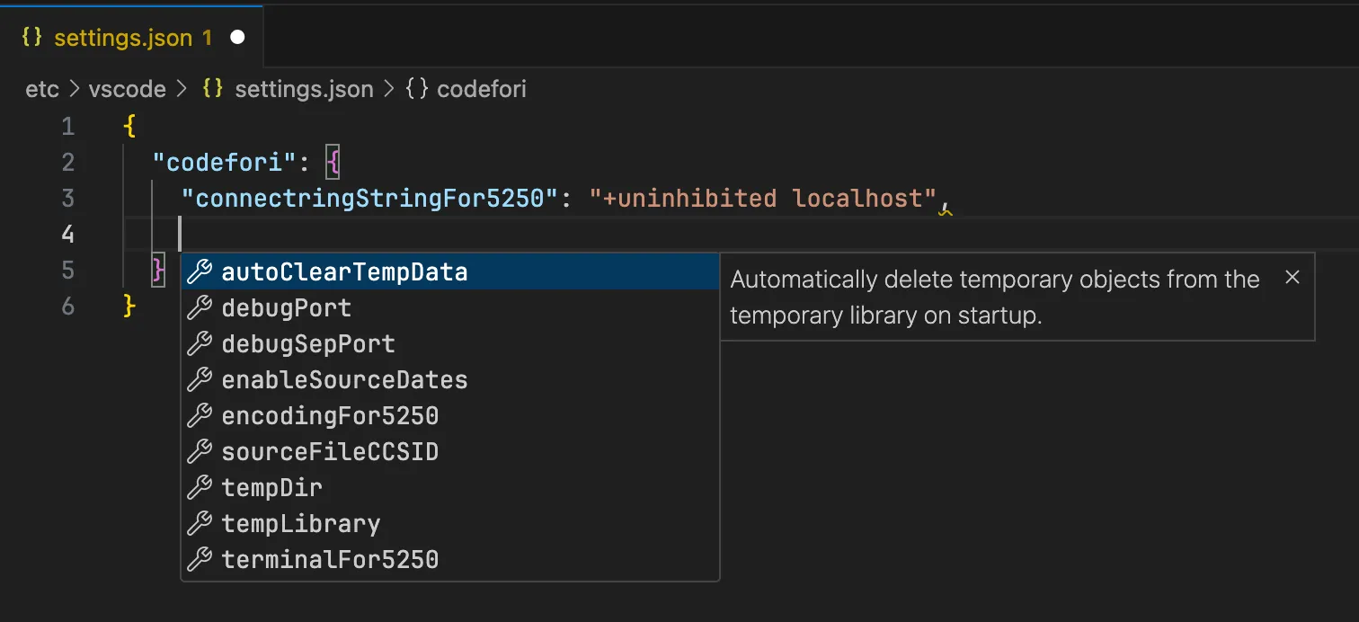Click wrench icon beside debugSepPort
The image size is (1359, 622).
(x=199, y=343)
